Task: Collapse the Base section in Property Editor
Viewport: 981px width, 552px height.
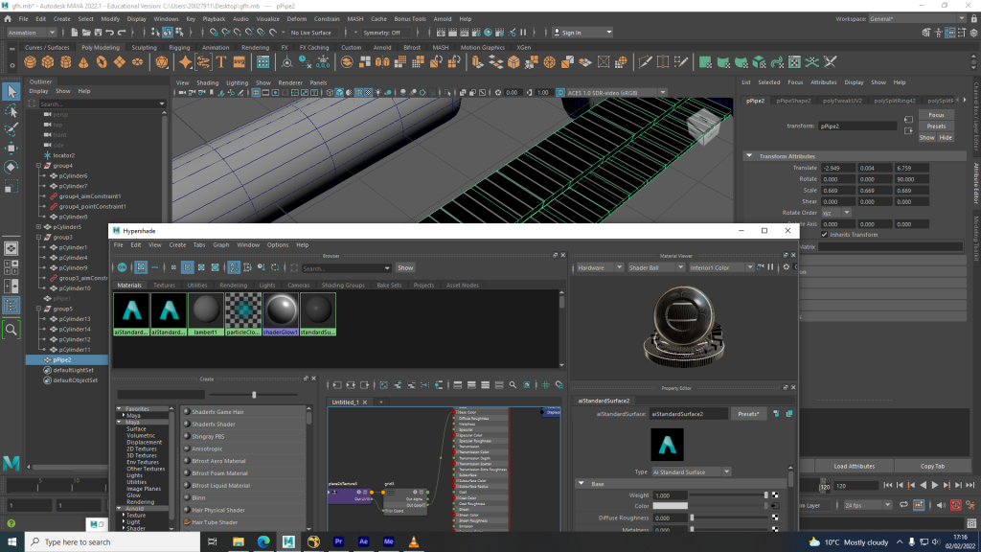Action: point(582,484)
